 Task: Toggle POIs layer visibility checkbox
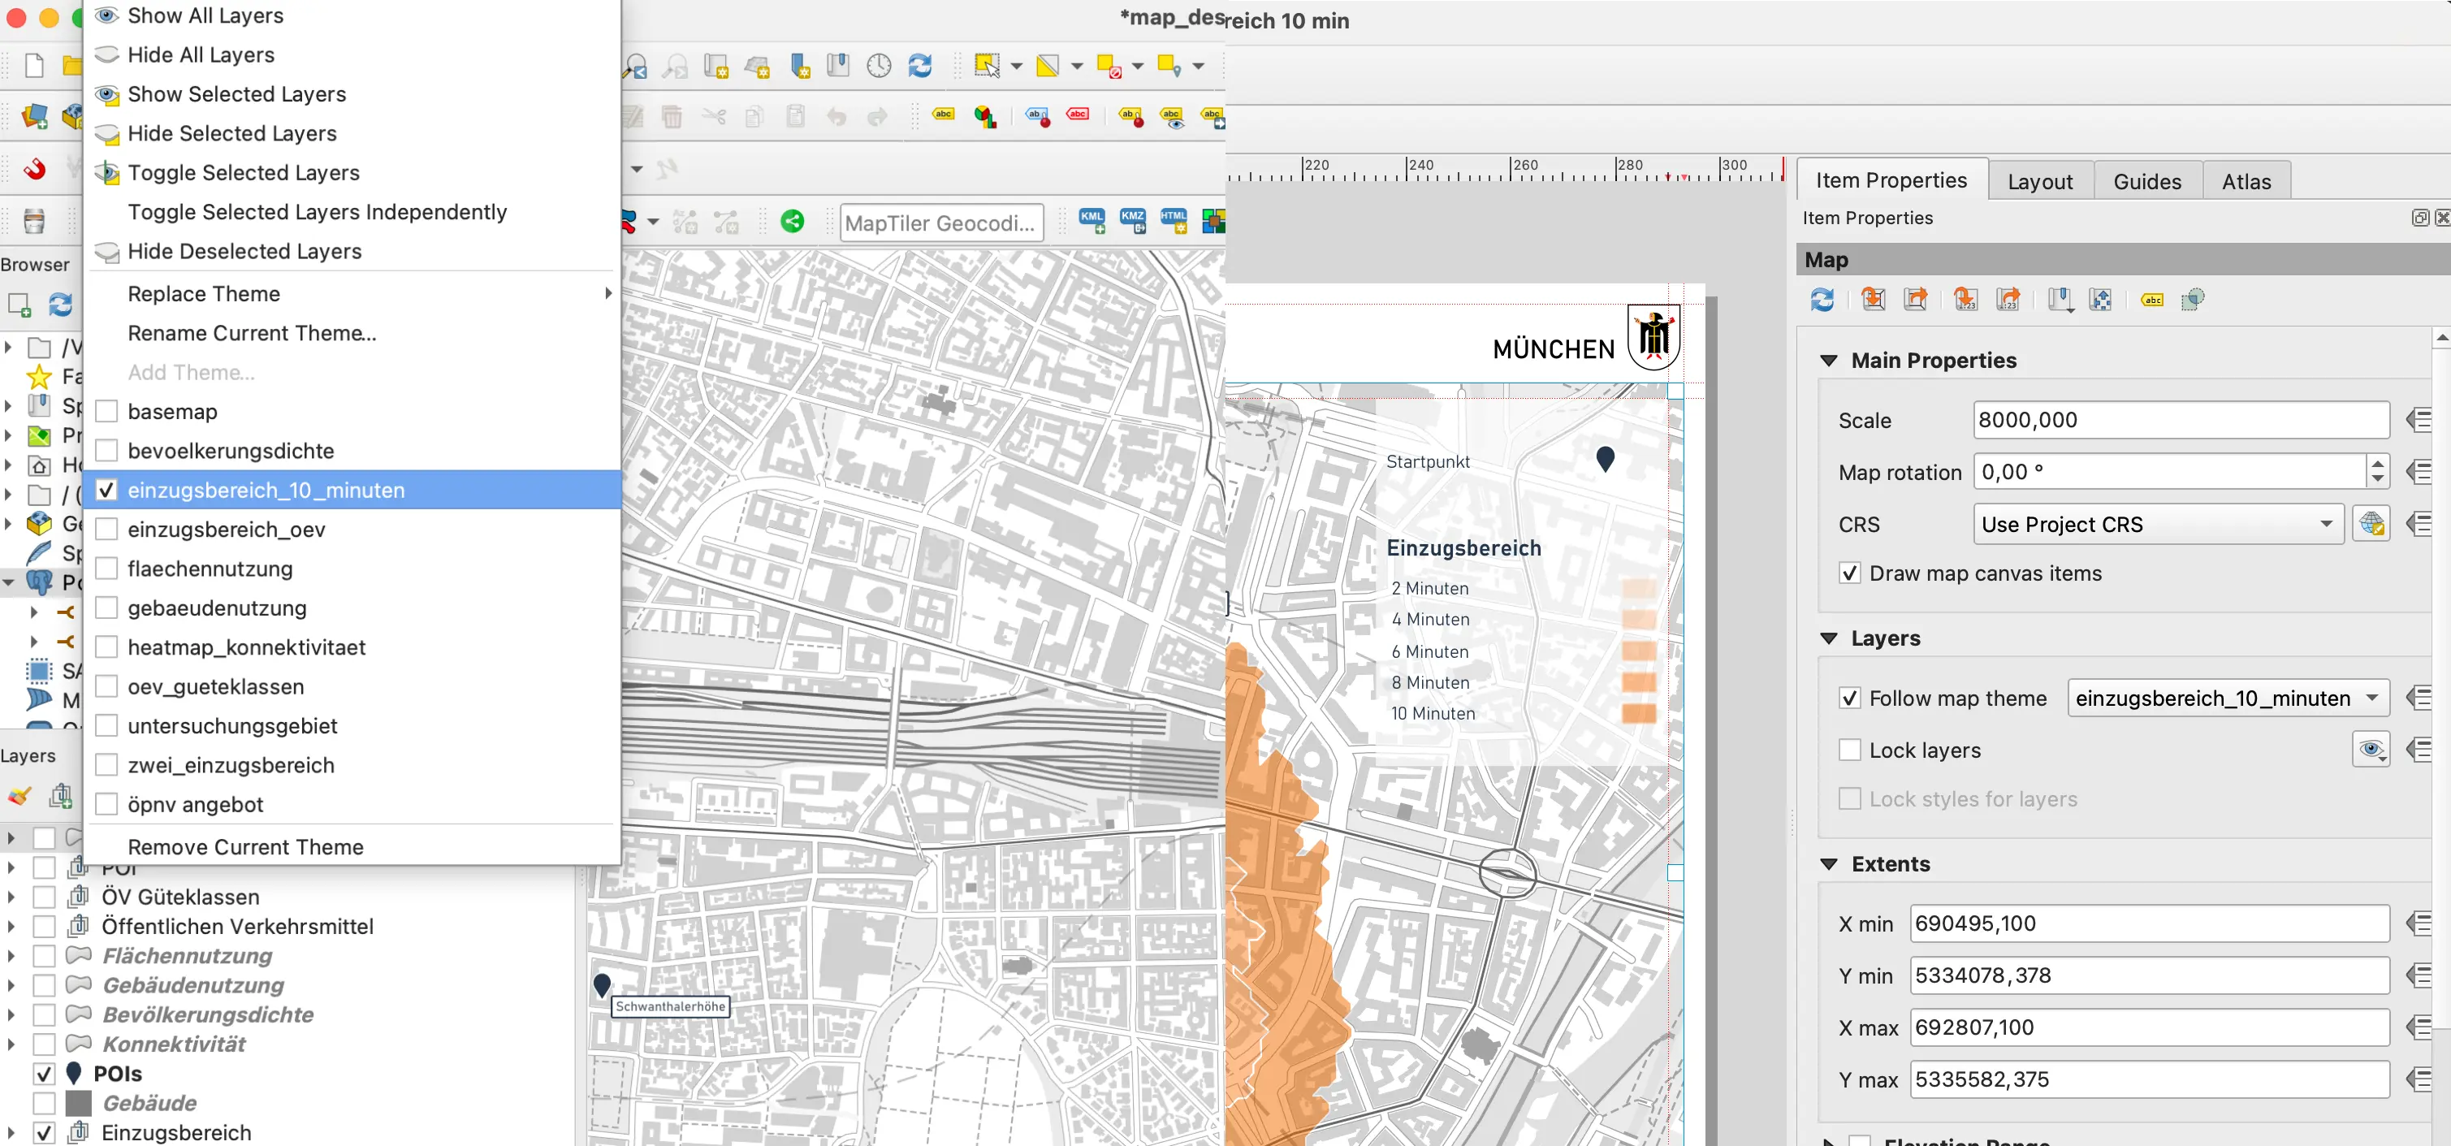[44, 1074]
